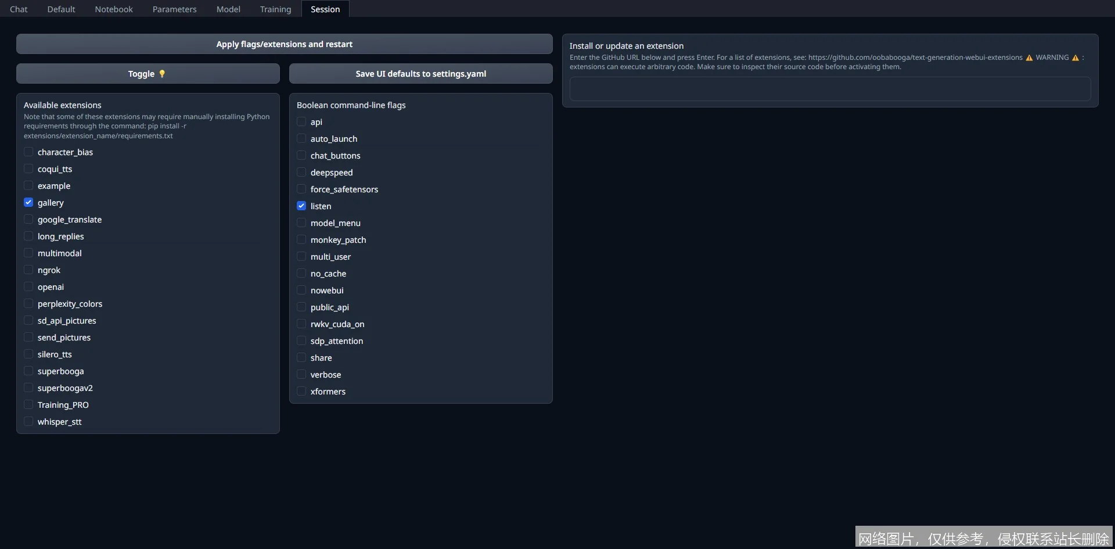Open the Training tab
The height and width of the screenshot is (549, 1115).
275,9
